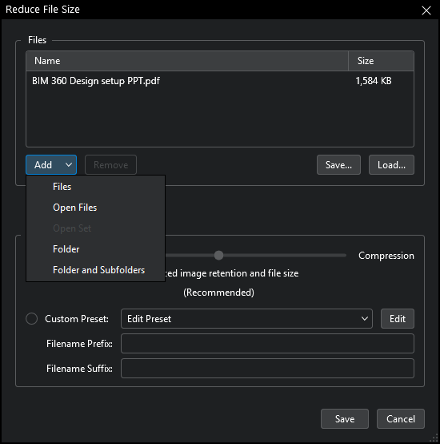Focus the Filename Prefix input field
Screen dimensions: 440x444
coord(267,344)
